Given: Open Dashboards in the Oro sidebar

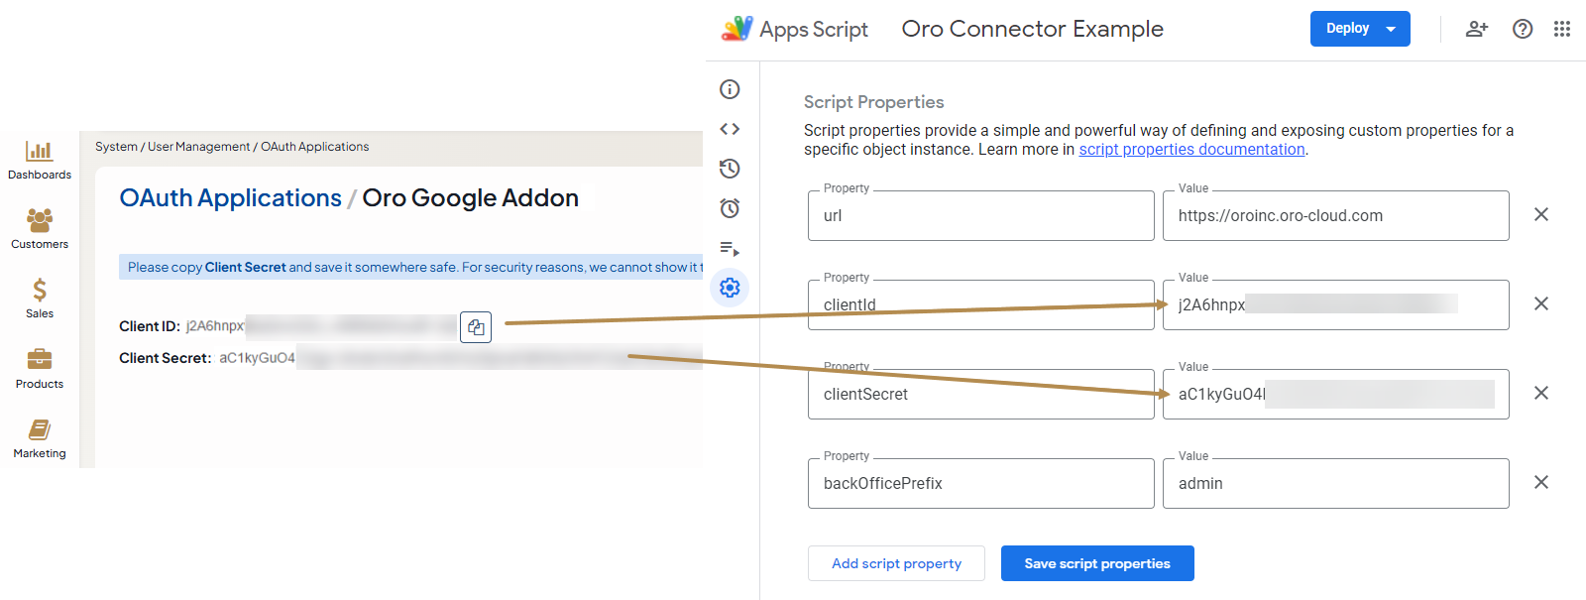Looking at the screenshot, I should pyautogui.click(x=40, y=159).
